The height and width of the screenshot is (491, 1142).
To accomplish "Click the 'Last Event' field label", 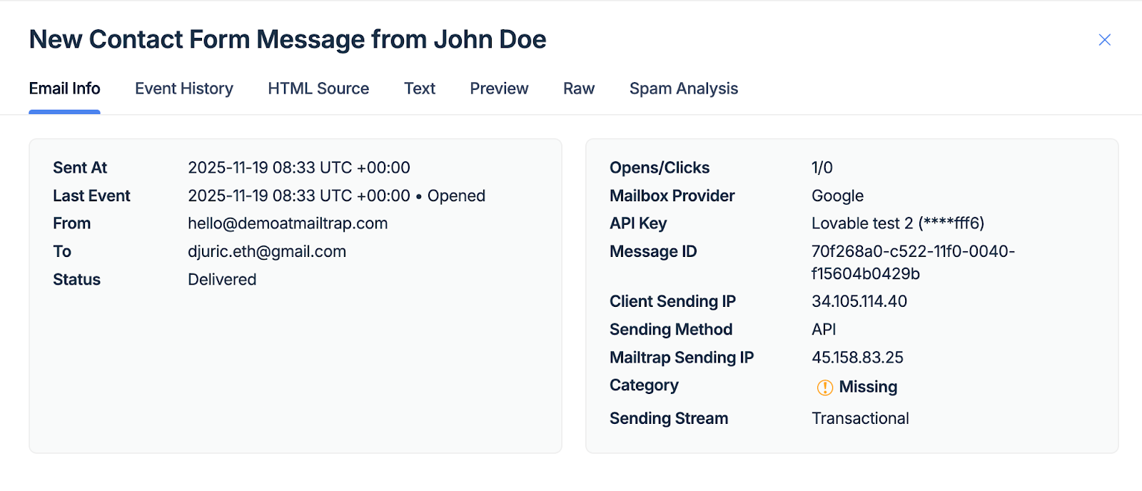I will click(91, 196).
